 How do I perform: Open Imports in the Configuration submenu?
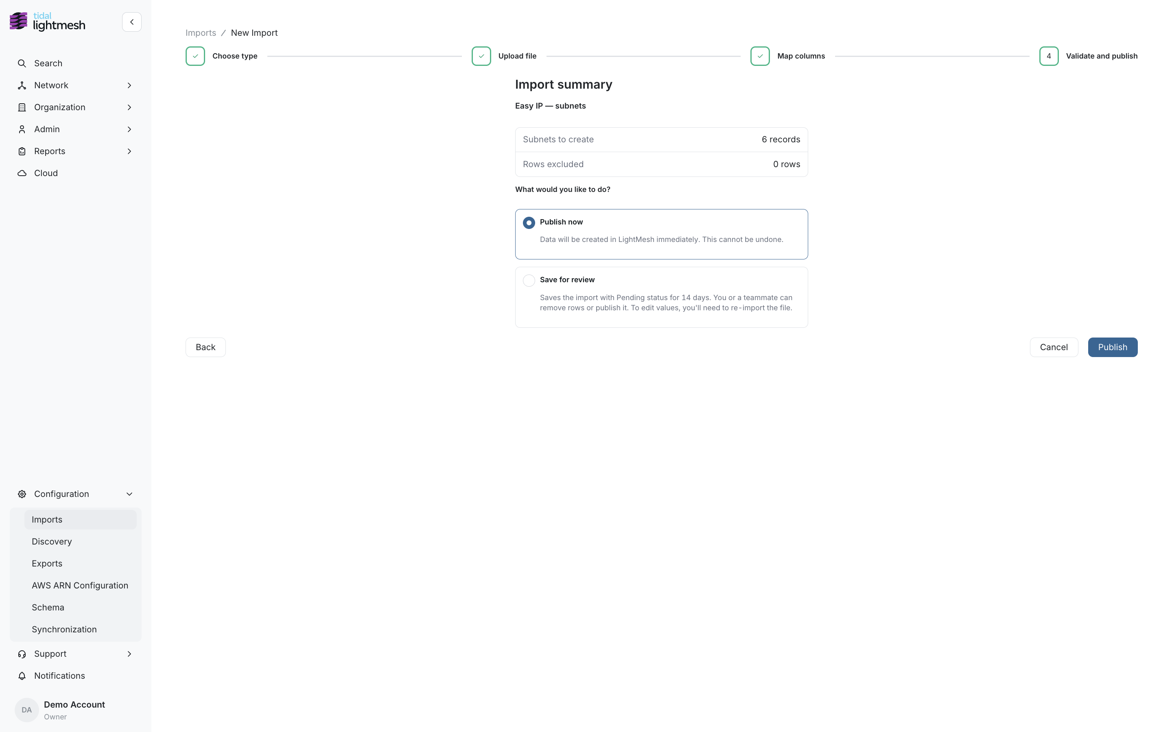coord(81,519)
